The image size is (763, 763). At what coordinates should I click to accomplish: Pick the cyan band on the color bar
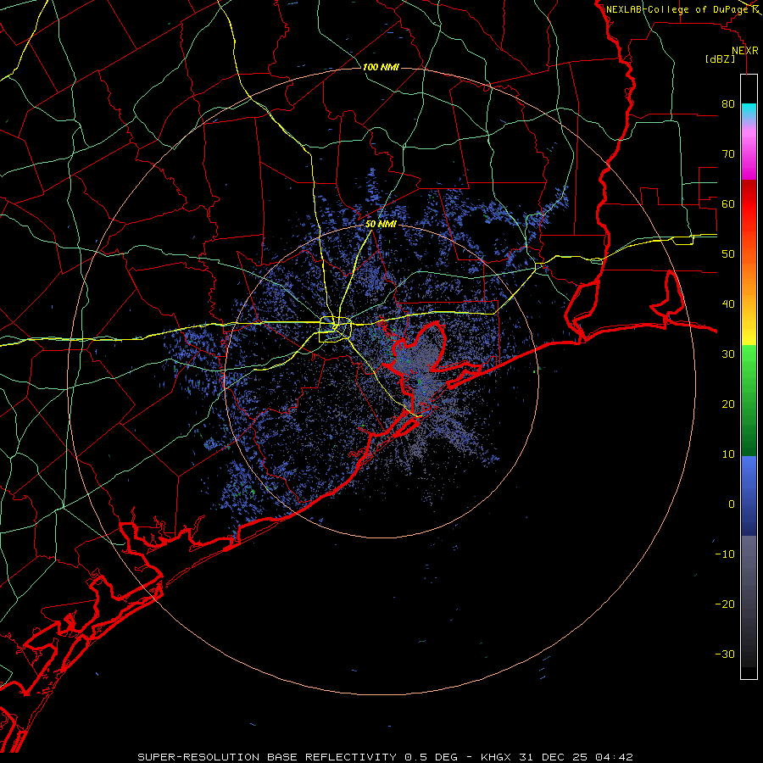749,112
